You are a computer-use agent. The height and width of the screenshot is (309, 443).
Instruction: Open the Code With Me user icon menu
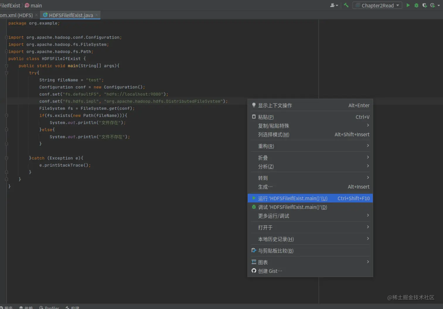pos(334,5)
